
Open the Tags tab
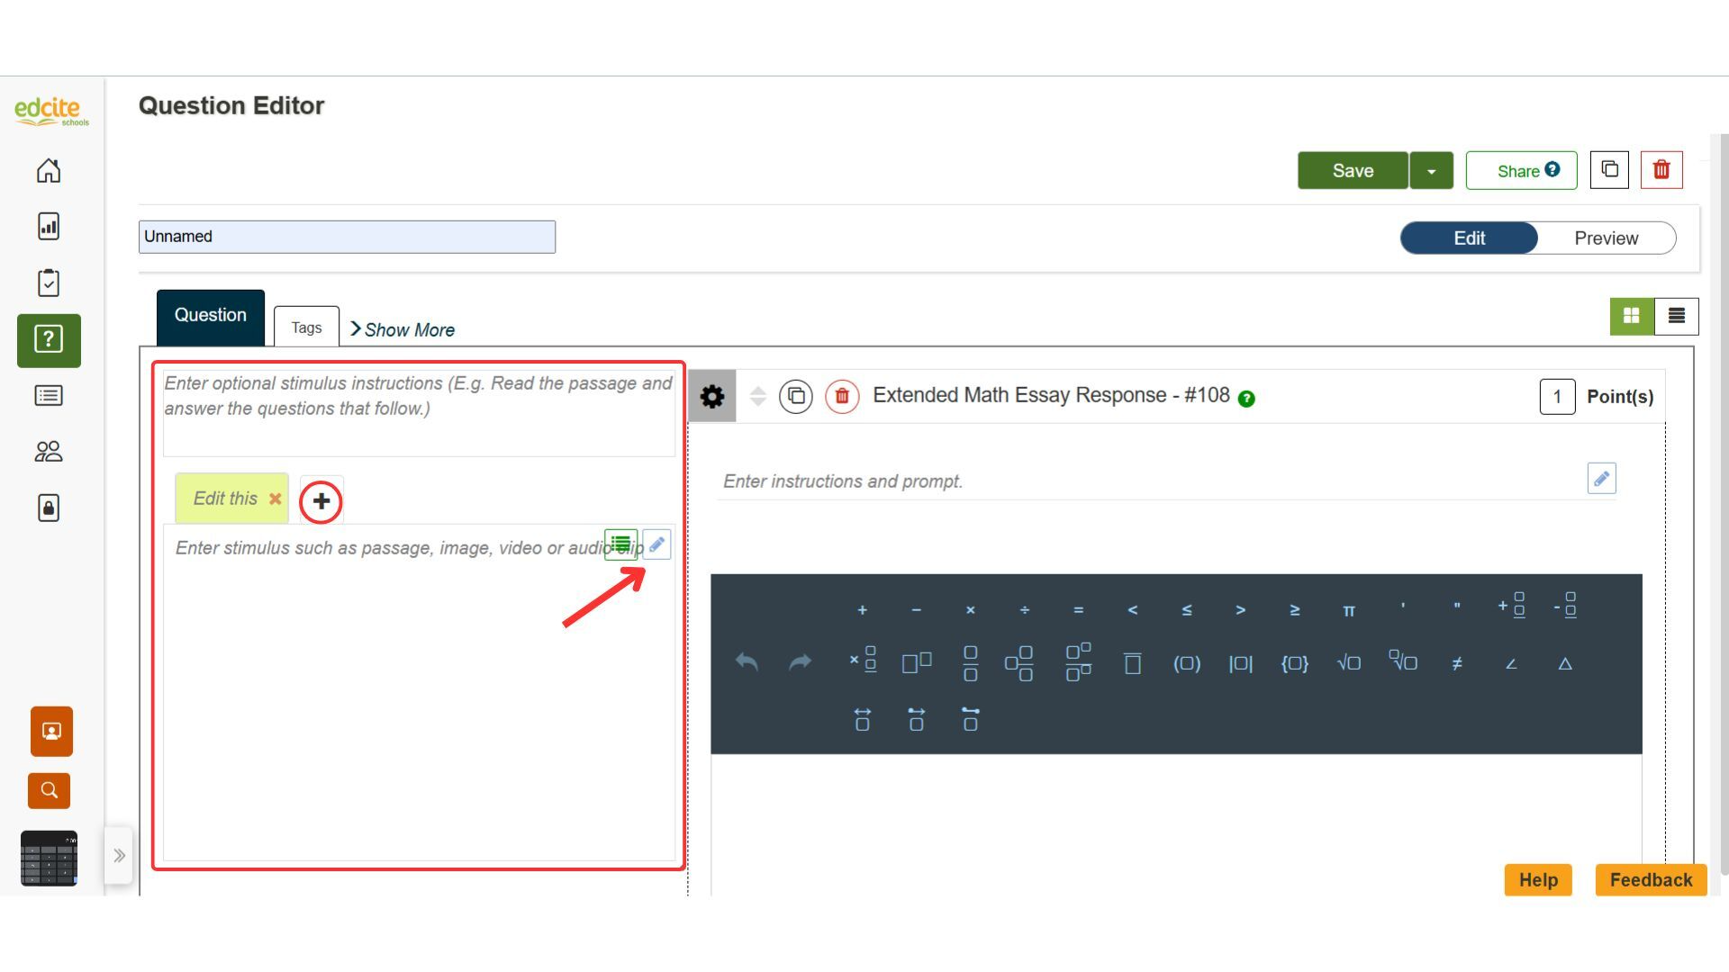(306, 328)
